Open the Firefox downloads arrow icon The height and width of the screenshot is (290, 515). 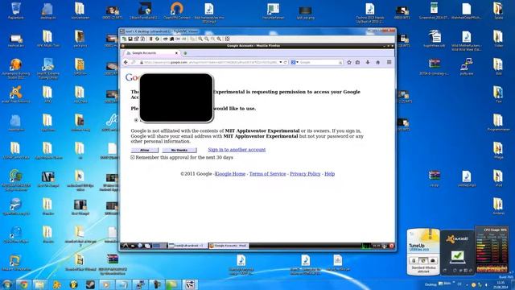[368, 62]
